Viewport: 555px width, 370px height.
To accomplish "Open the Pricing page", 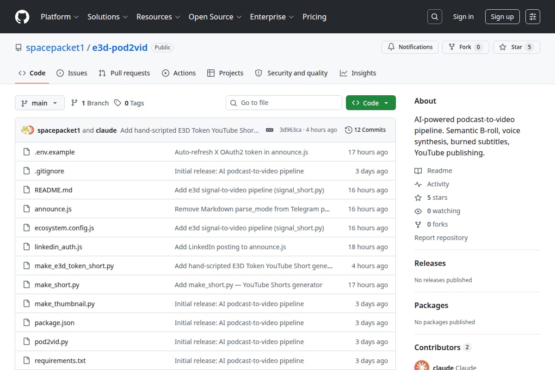I will coord(314,17).
